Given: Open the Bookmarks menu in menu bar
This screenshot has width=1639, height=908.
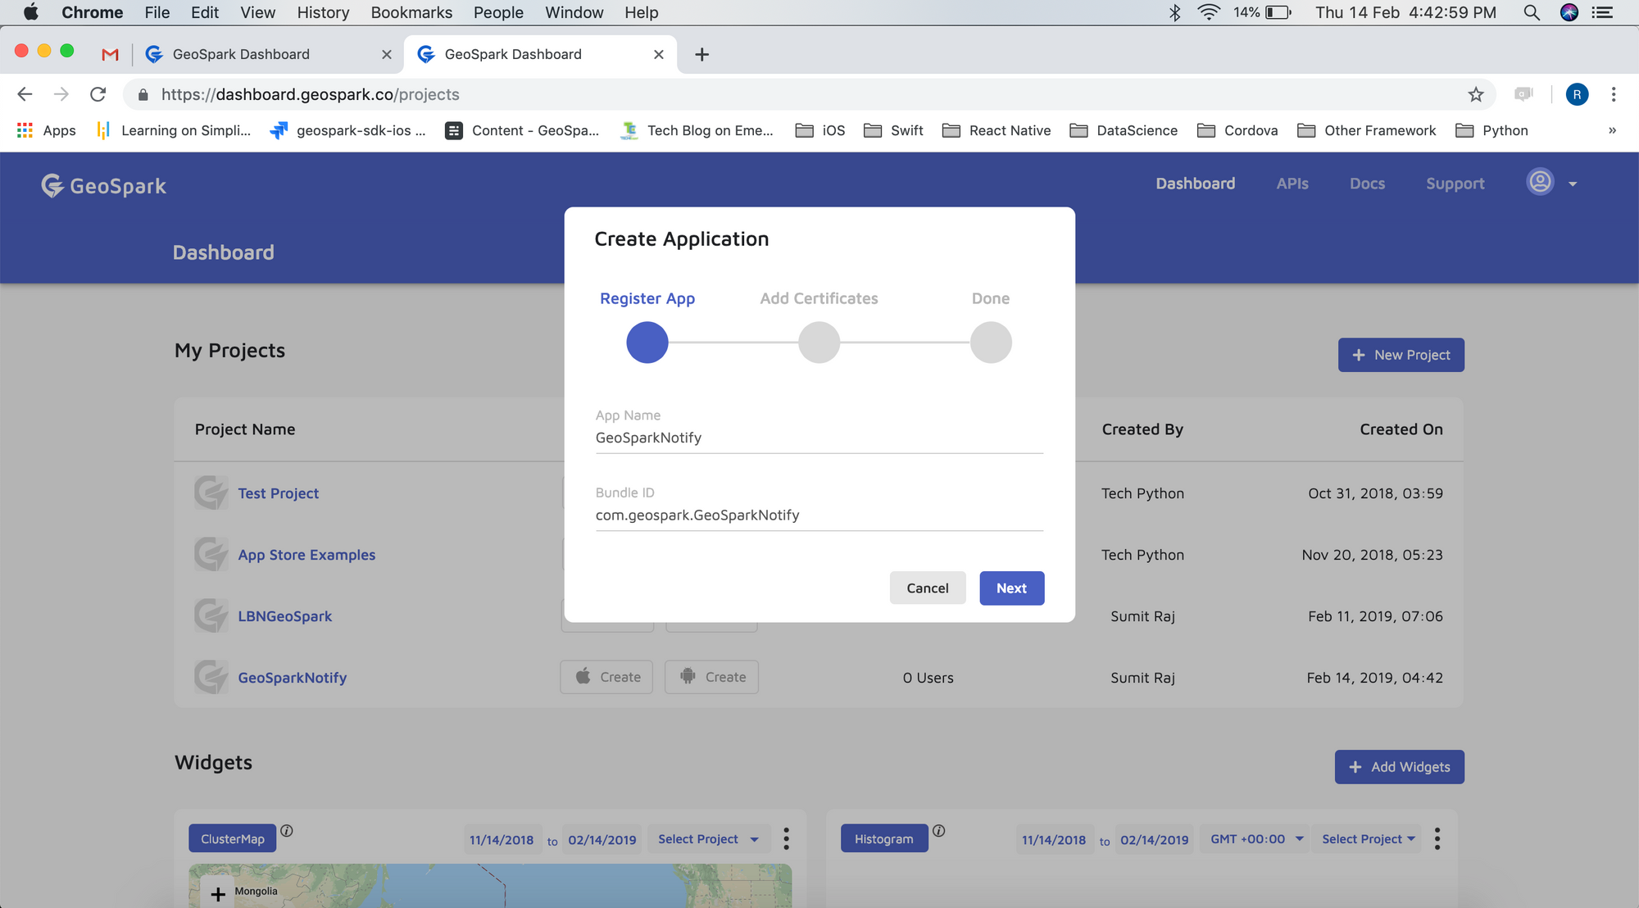Looking at the screenshot, I should (411, 12).
